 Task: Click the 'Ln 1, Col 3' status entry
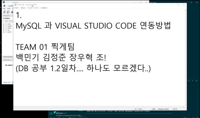(x=138, y=109)
